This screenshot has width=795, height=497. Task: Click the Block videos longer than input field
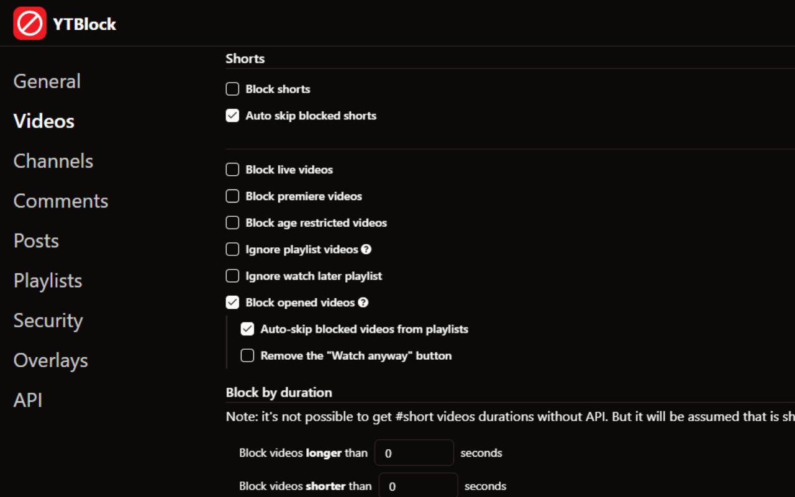[x=414, y=453]
